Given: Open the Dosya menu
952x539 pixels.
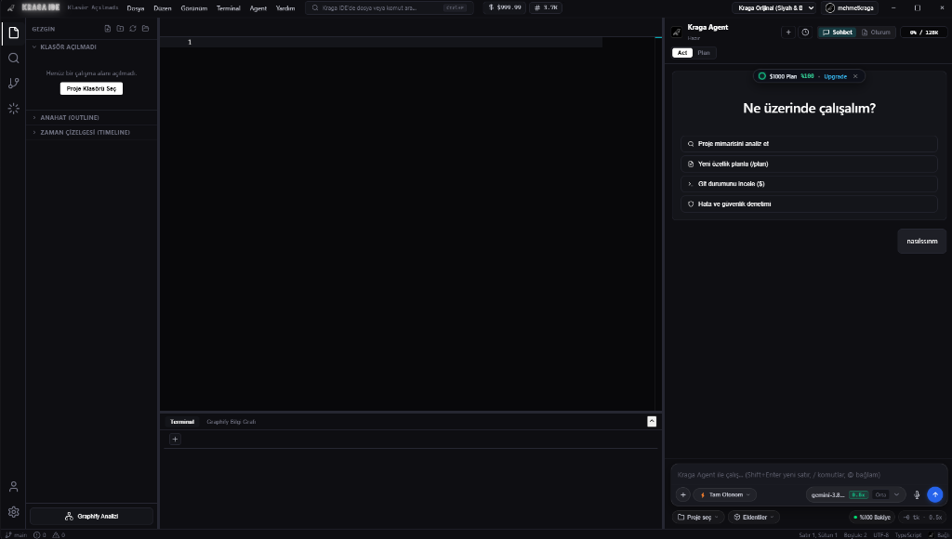Looking at the screenshot, I should coord(136,7).
